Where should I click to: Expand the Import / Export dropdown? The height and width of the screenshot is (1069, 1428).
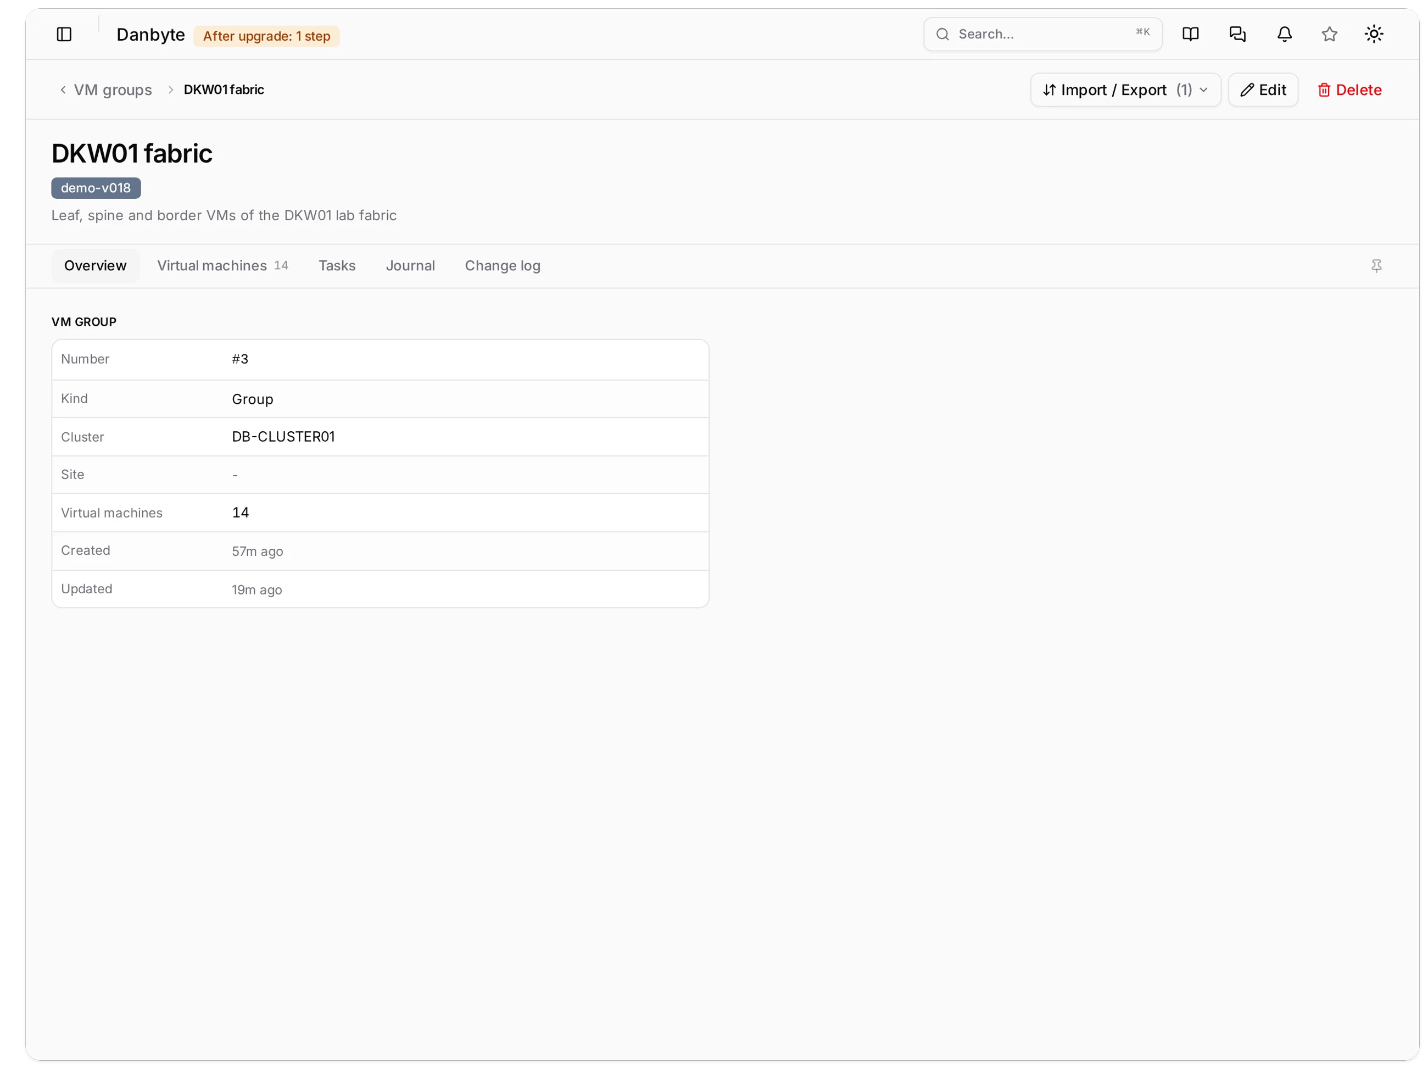(1125, 90)
